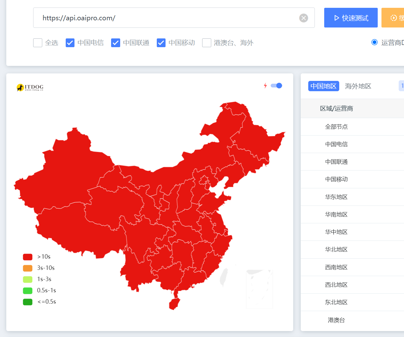Screen dimensions: 404x337
Task: Click the light green 1s-3s legend swatch
Action: tap(28, 279)
